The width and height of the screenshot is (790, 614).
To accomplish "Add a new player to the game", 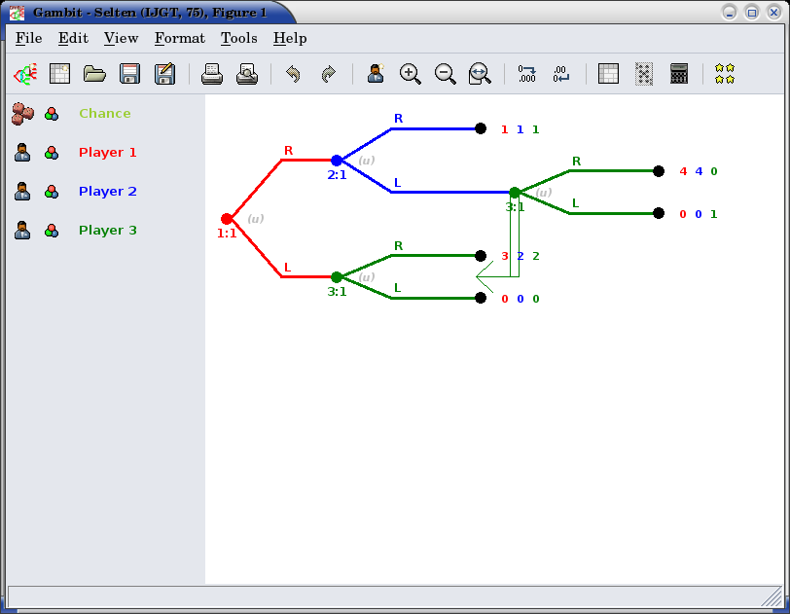I will 376,74.
